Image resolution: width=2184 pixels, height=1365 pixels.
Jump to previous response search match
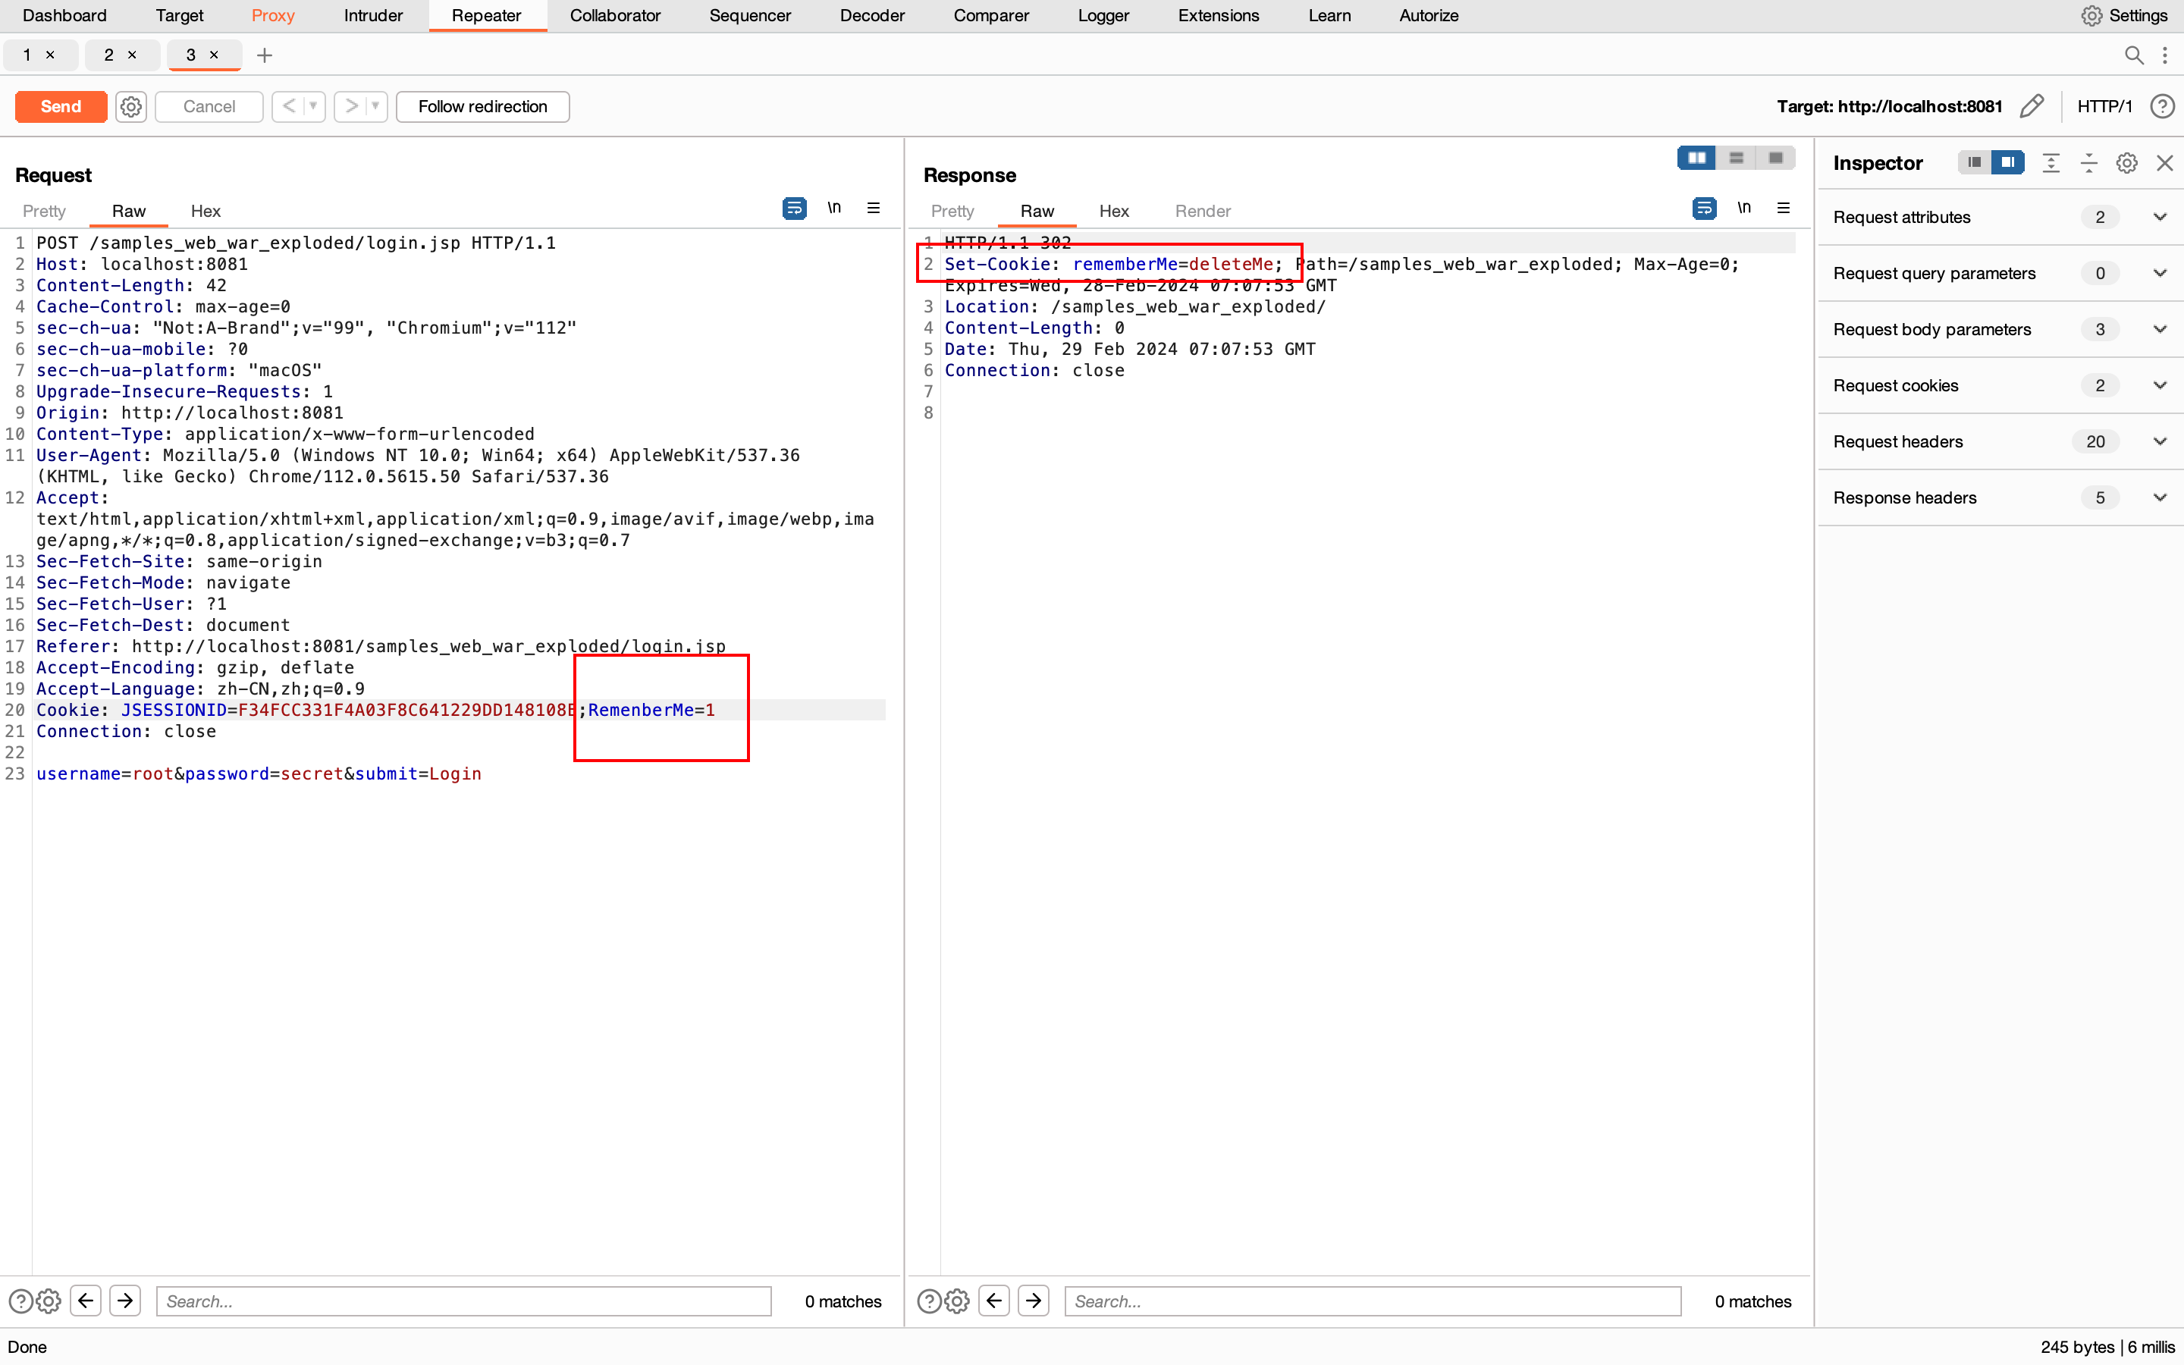point(994,1301)
